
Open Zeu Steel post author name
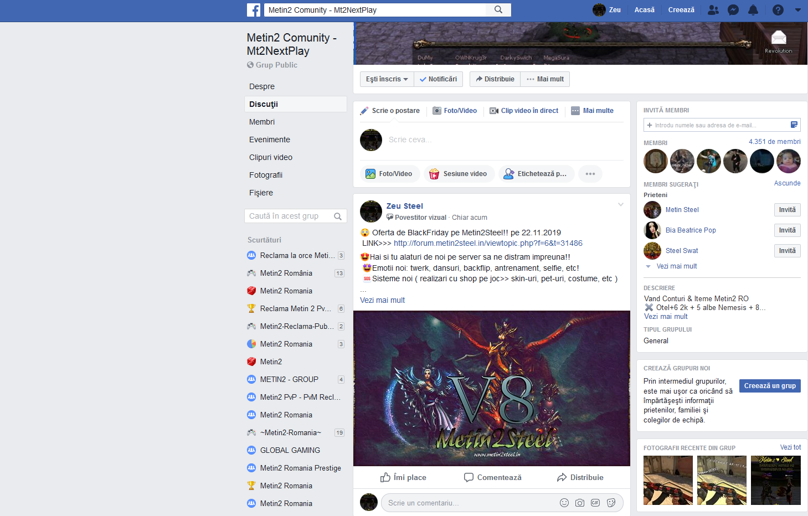pos(405,206)
